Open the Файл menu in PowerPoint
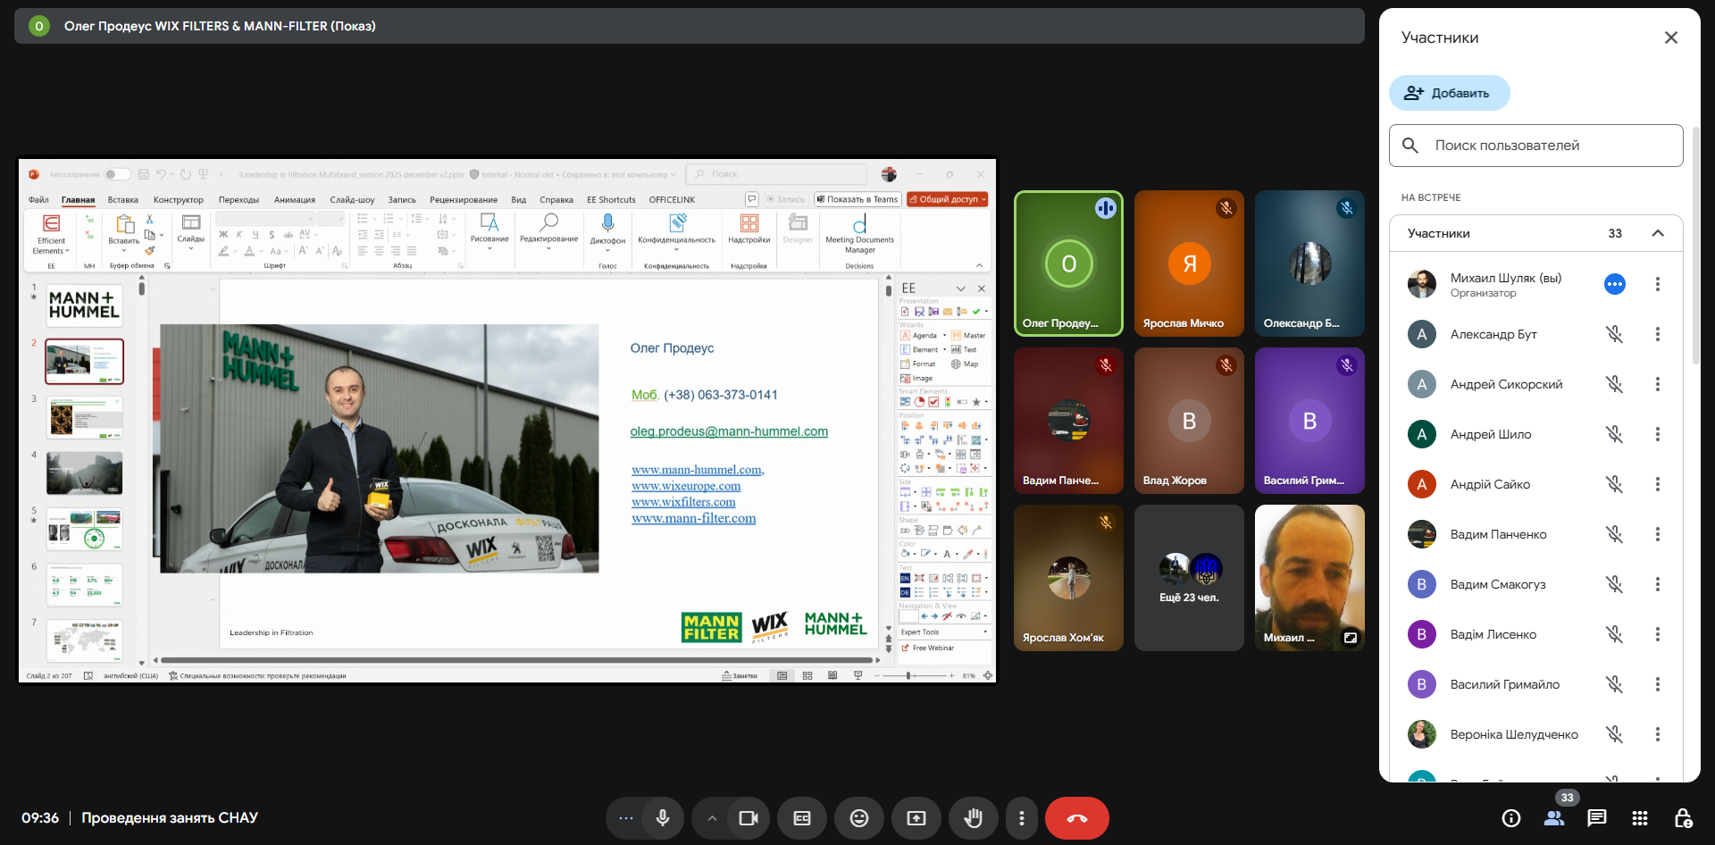The image size is (1715, 845). tap(38, 200)
